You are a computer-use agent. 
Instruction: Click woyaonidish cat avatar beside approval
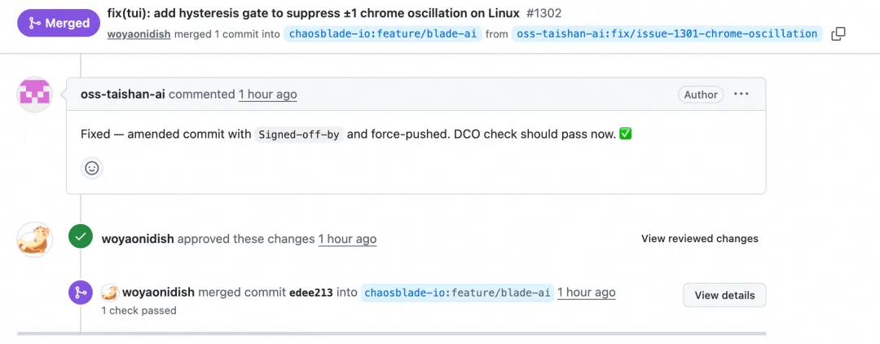click(x=35, y=239)
